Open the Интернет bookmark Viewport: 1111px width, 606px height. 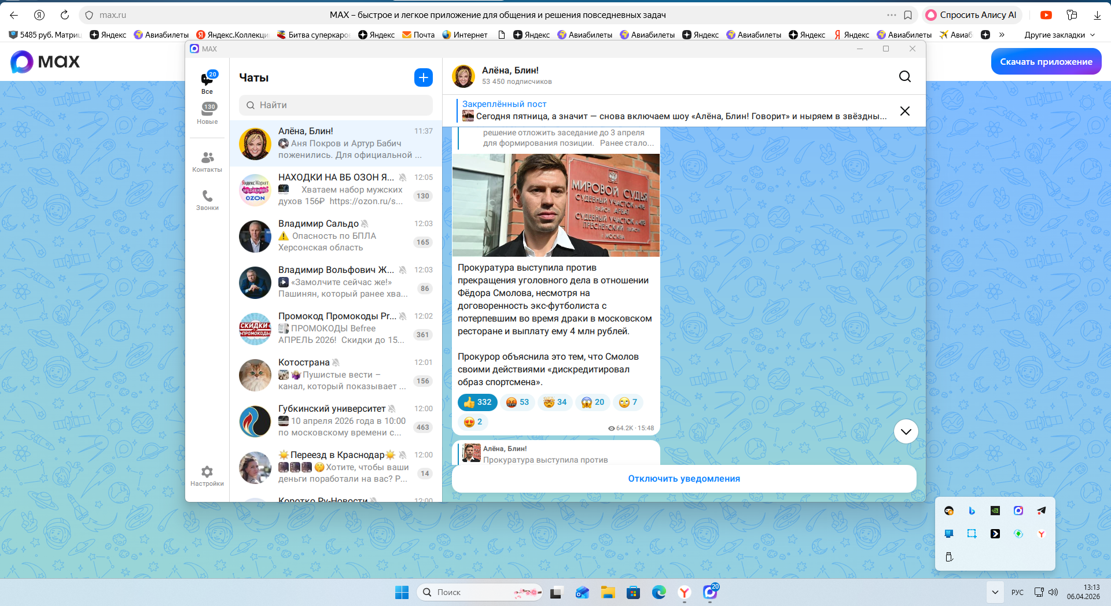point(465,35)
